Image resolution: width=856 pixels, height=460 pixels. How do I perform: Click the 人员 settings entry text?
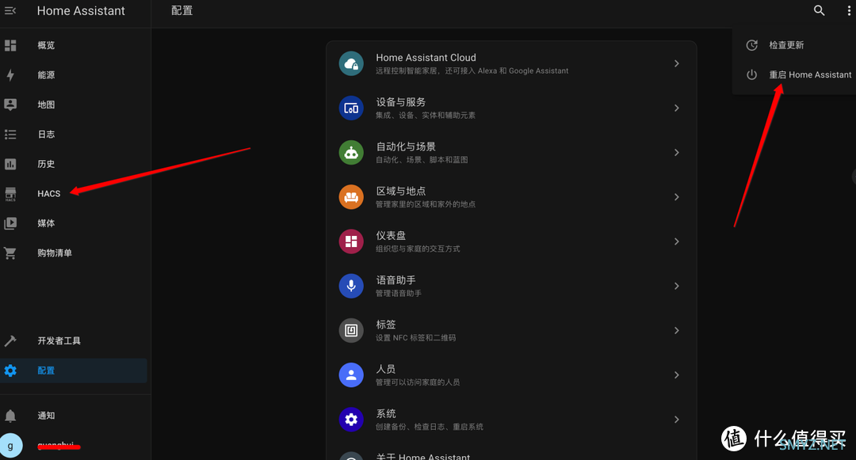coord(386,369)
